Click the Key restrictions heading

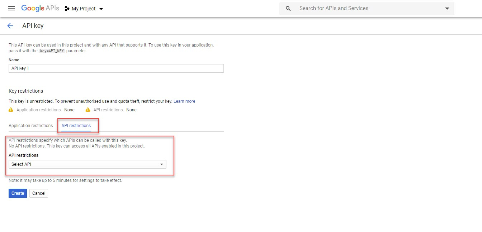[x=26, y=91]
